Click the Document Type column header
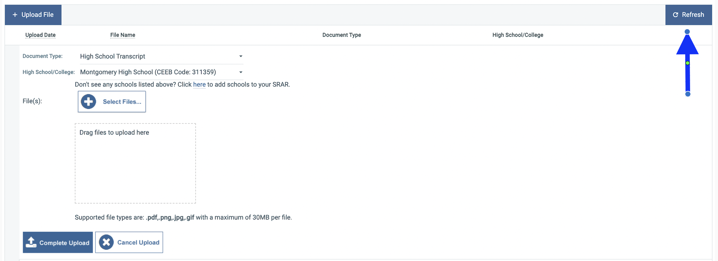 [341, 35]
